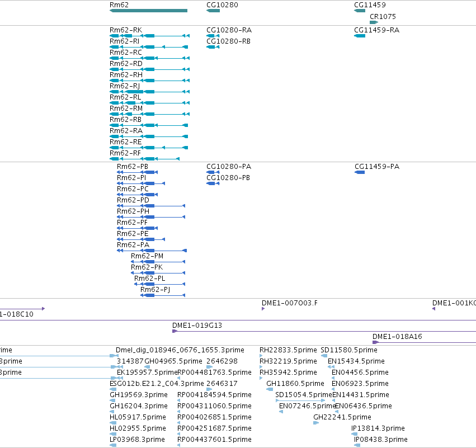The width and height of the screenshot is (476, 448).
Task: Click the Dmel_dig_018946_0676_1655.3prime label
Action: click(x=180, y=350)
